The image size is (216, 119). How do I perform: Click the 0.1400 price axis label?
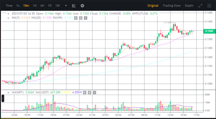208,22
